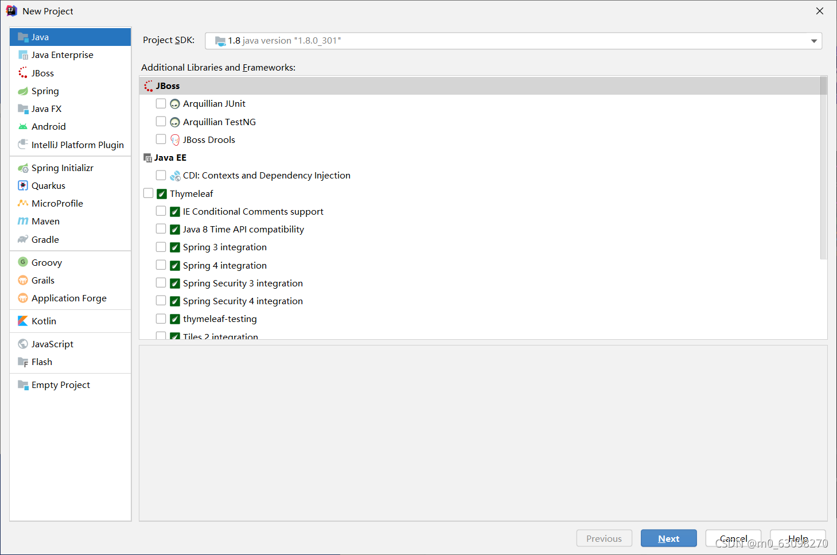This screenshot has height=555, width=837.
Task: Click the frameworks list vertical scrollbar
Action: 824,168
